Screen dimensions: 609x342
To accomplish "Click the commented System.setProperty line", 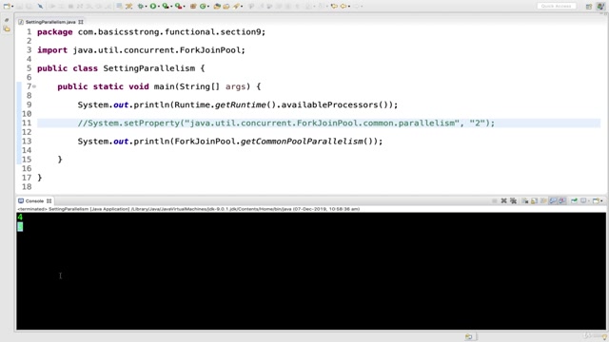I will coord(286,123).
